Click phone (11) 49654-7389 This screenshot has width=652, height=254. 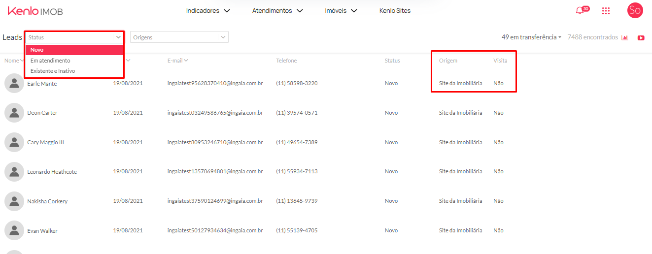297,142
